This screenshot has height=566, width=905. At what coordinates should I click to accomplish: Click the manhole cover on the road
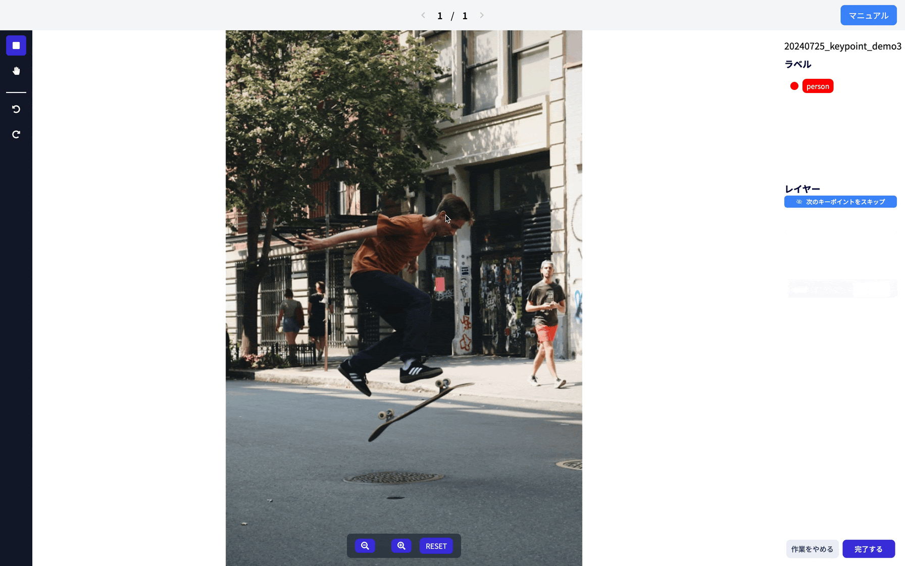[x=393, y=477]
